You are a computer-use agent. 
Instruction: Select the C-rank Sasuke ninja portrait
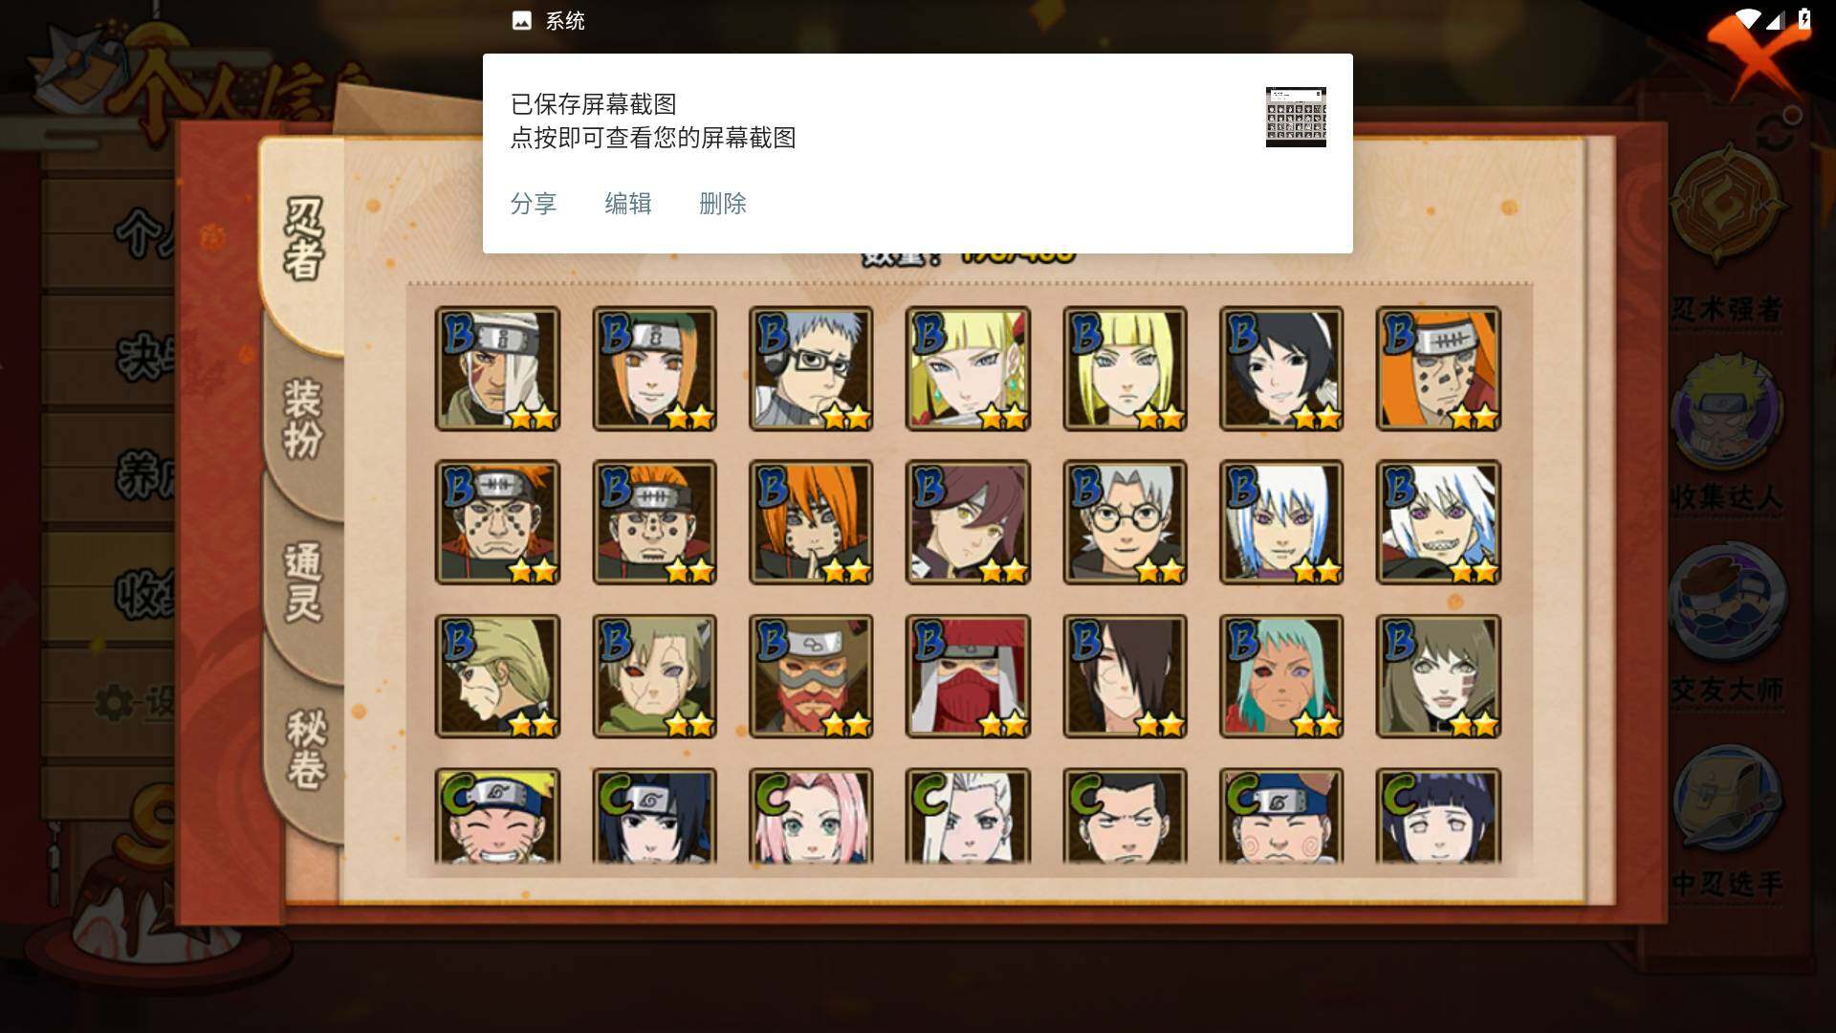[x=654, y=818]
